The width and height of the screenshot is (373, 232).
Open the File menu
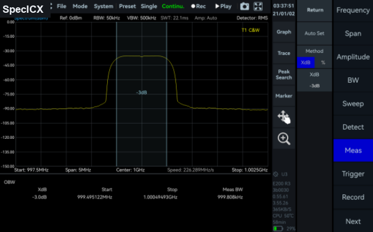coord(62,7)
